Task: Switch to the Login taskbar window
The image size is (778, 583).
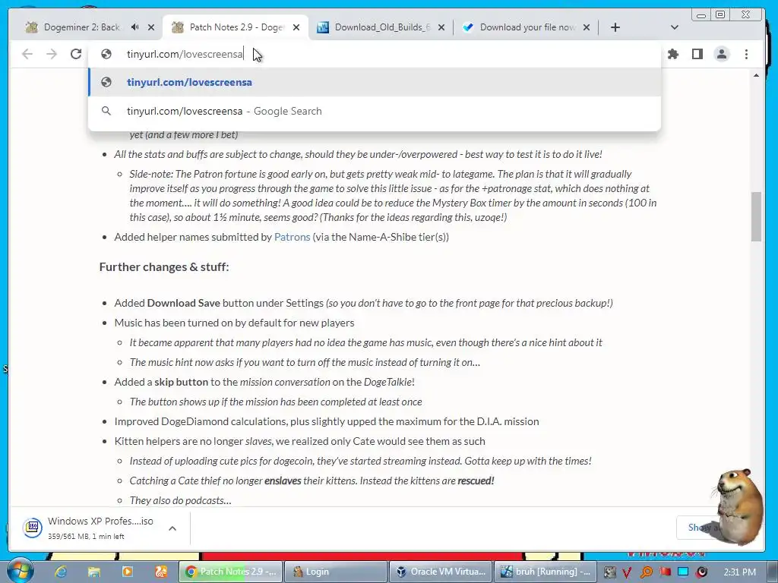Action: 337,572
